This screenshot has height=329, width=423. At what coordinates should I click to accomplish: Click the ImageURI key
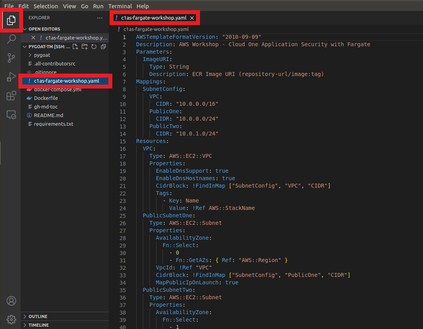point(156,59)
